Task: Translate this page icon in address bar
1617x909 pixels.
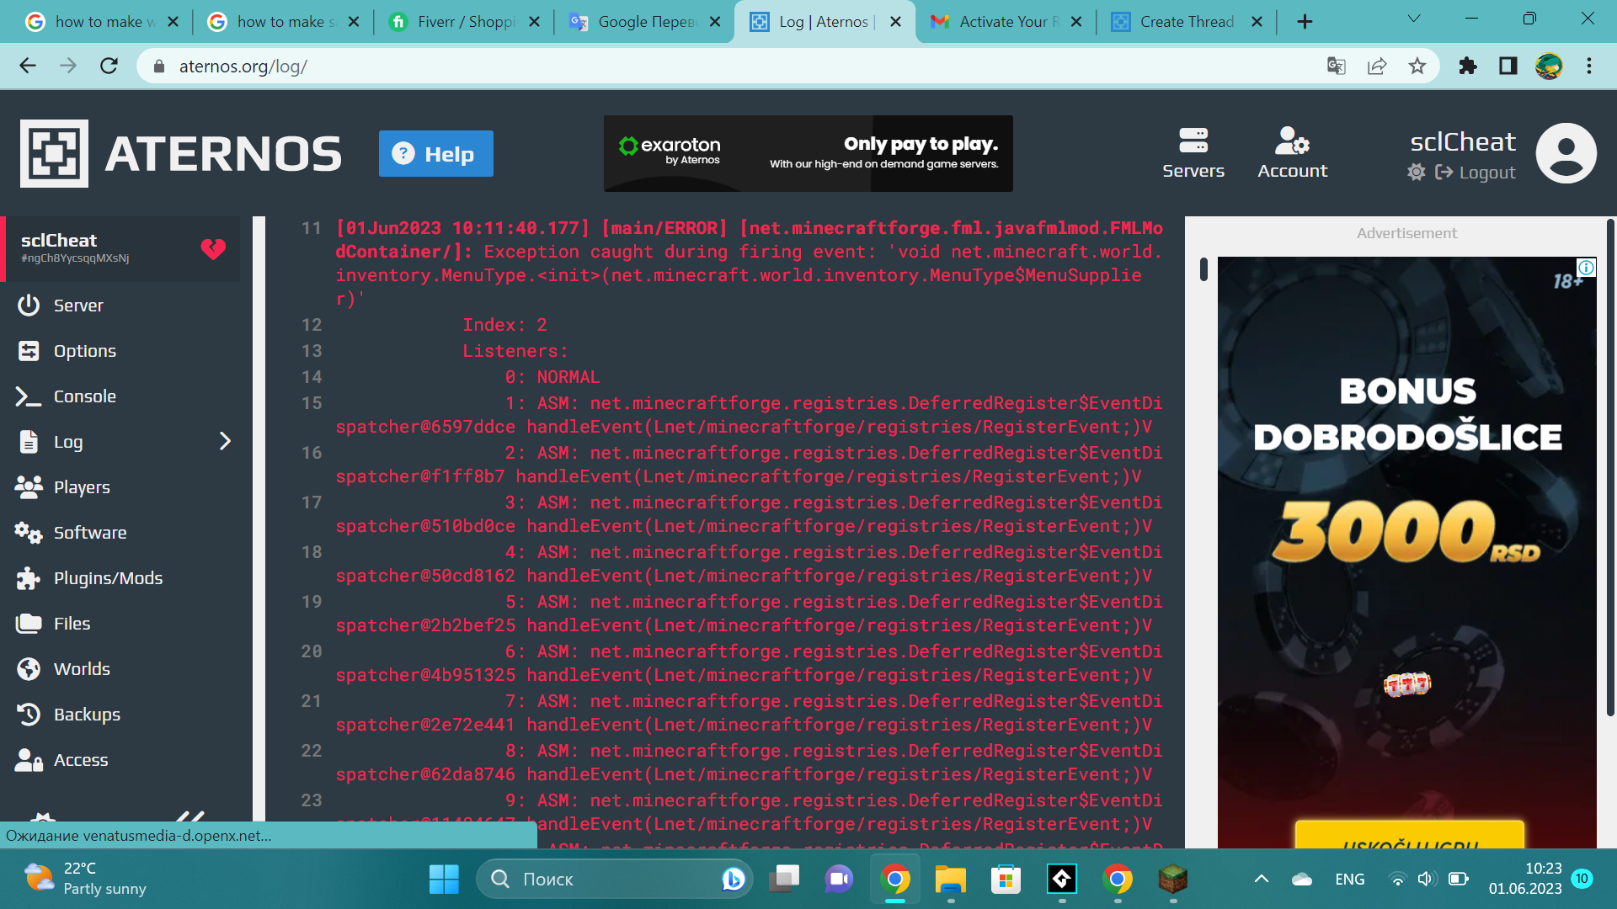Action: [1337, 66]
